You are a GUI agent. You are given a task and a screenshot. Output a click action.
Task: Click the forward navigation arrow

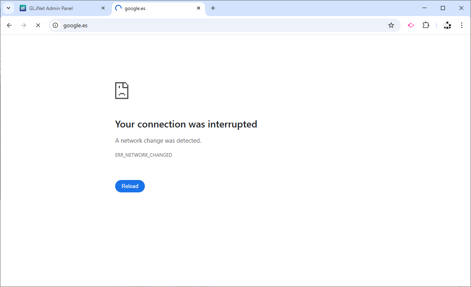pos(24,25)
